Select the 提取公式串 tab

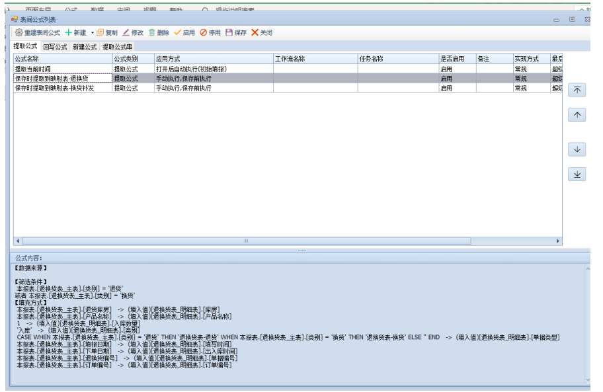point(117,47)
